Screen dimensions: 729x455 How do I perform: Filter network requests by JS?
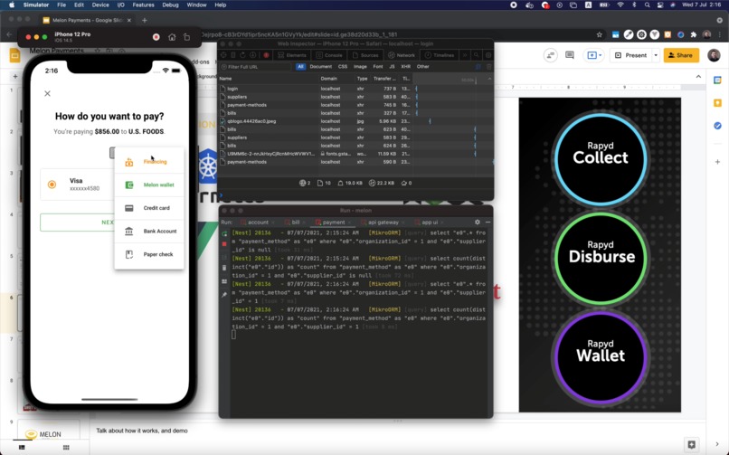pyautogui.click(x=392, y=67)
